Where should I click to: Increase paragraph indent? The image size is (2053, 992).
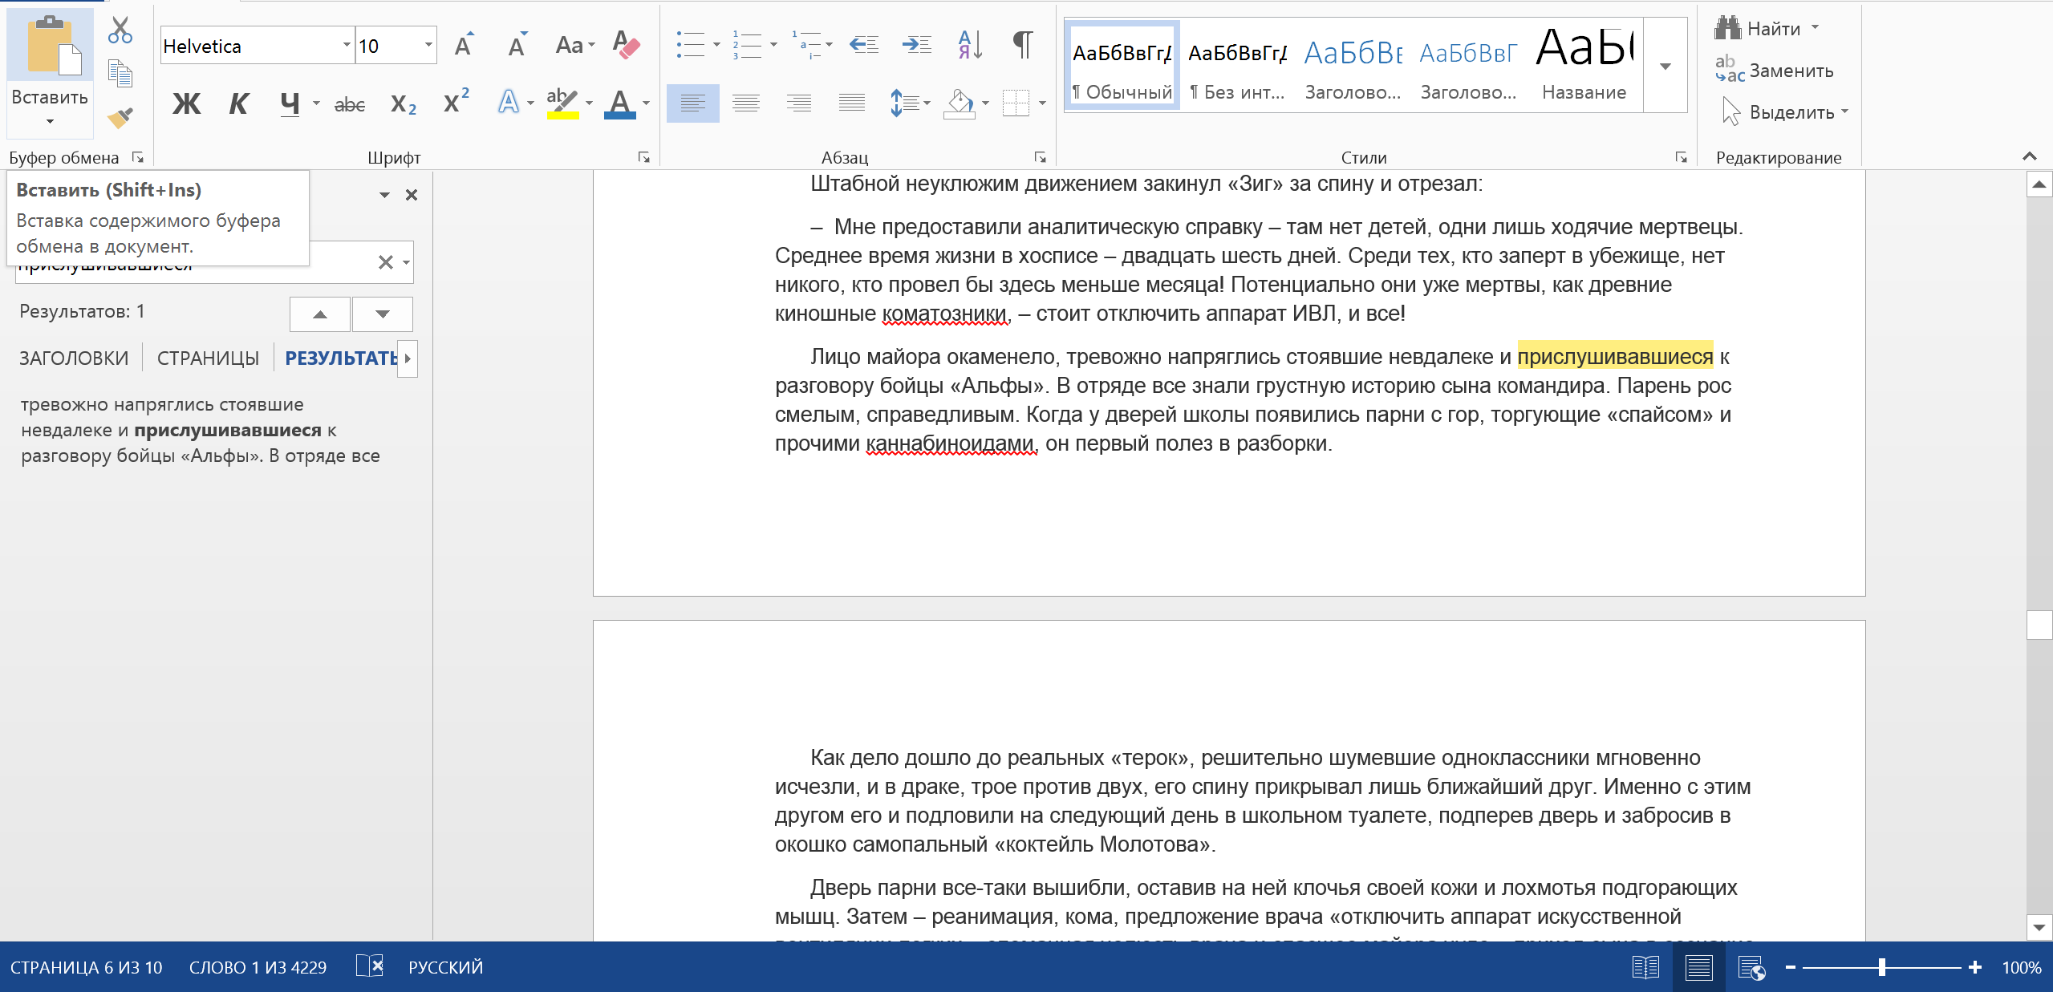917,45
